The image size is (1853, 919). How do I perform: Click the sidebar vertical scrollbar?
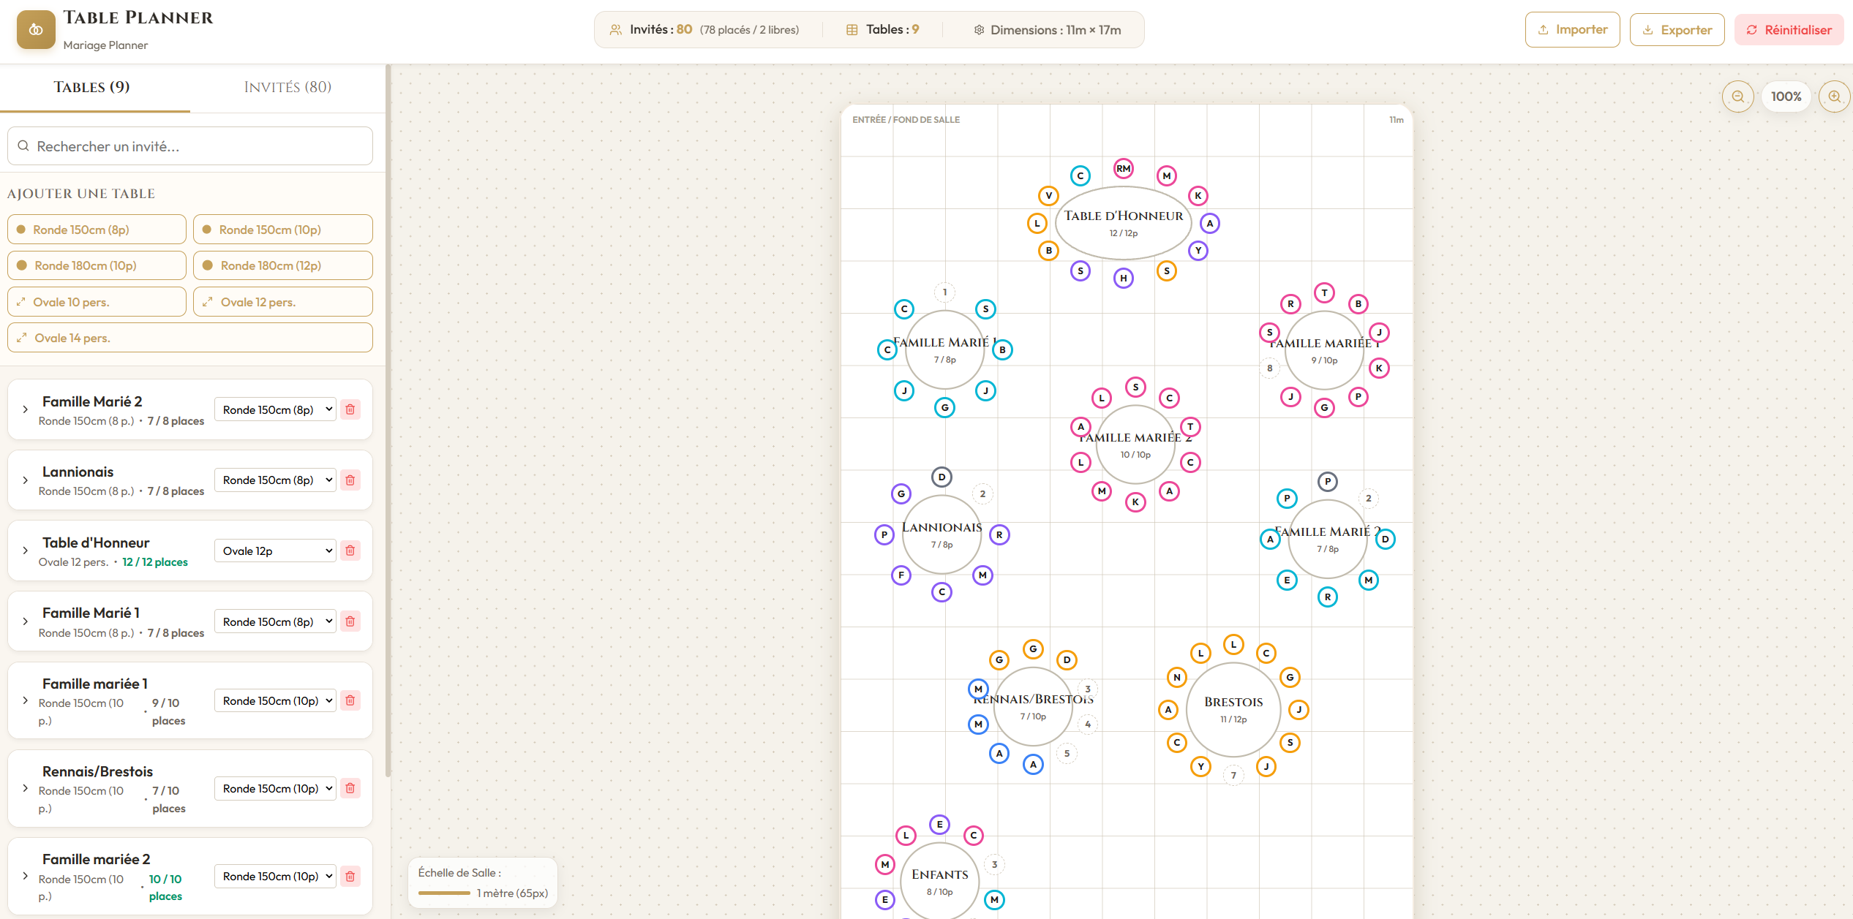click(x=388, y=420)
